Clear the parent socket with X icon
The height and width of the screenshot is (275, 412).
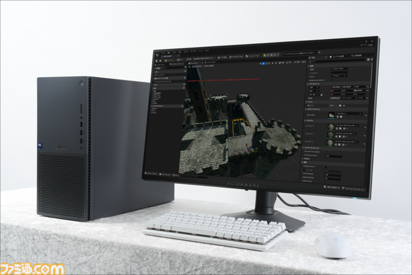[344, 106]
